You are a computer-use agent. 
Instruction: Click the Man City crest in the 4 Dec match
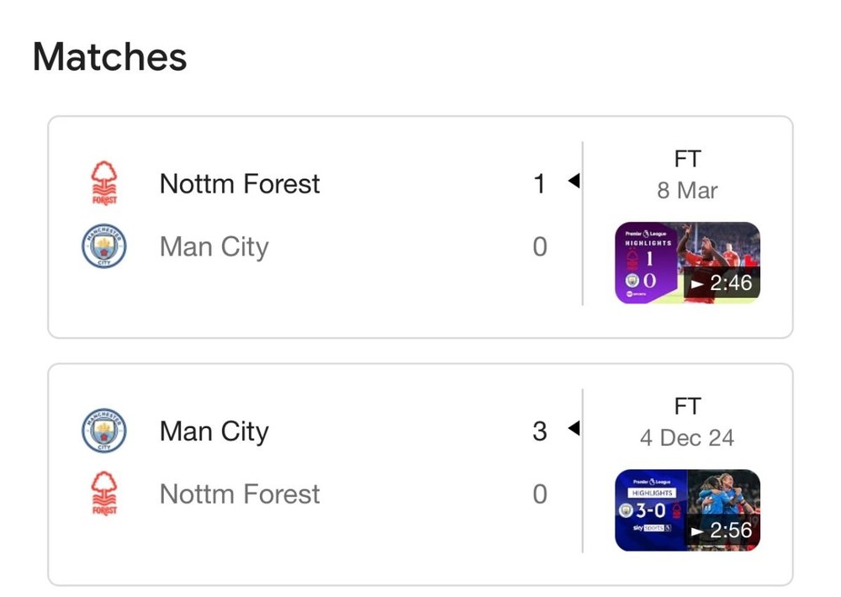[104, 431]
